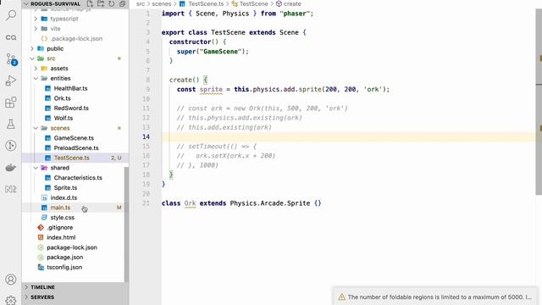Image resolution: width=542 pixels, height=305 pixels.
Task: Open index.d.ts file
Action: [64, 197]
